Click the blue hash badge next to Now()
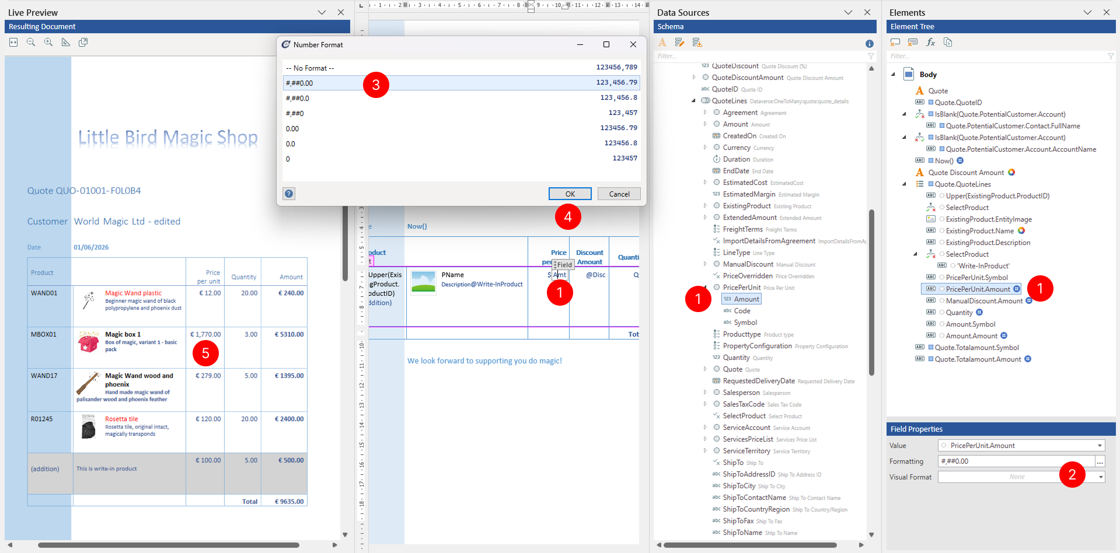The image size is (1120, 553). 960,160
